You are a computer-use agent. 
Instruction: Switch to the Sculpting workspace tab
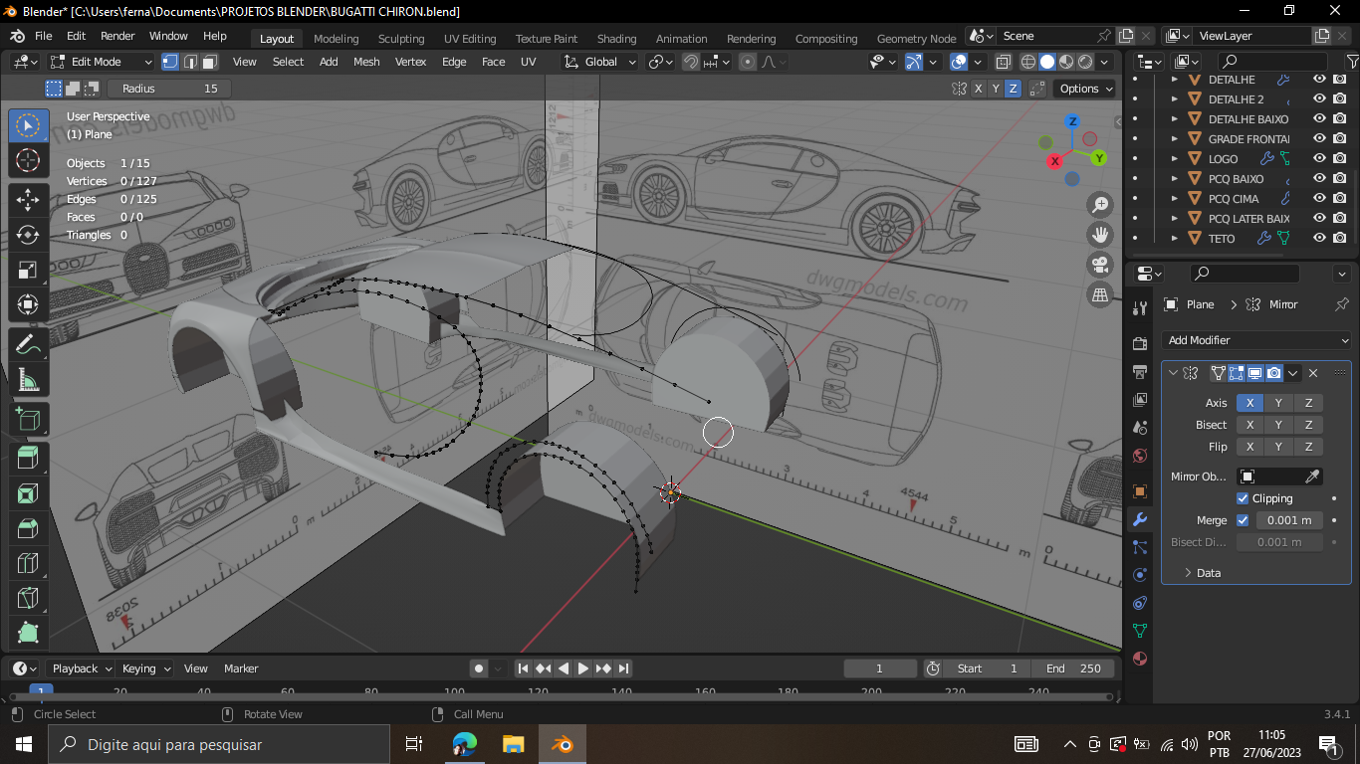click(x=401, y=39)
